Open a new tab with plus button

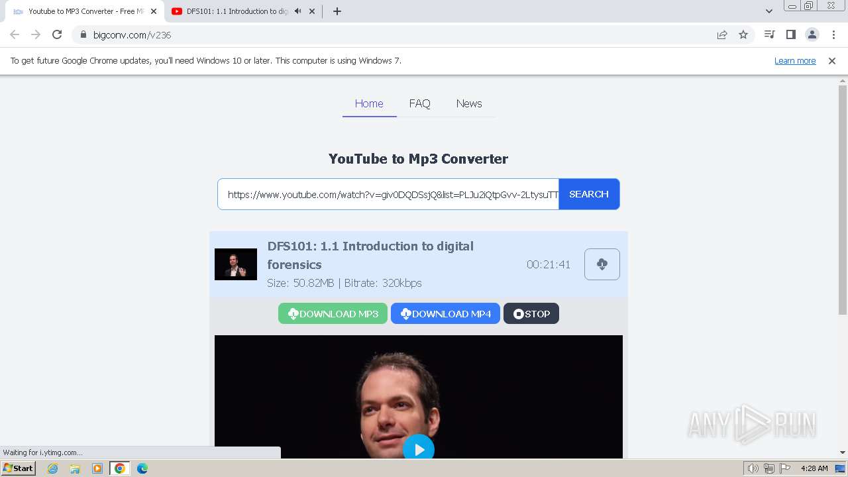pyautogui.click(x=337, y=11)
